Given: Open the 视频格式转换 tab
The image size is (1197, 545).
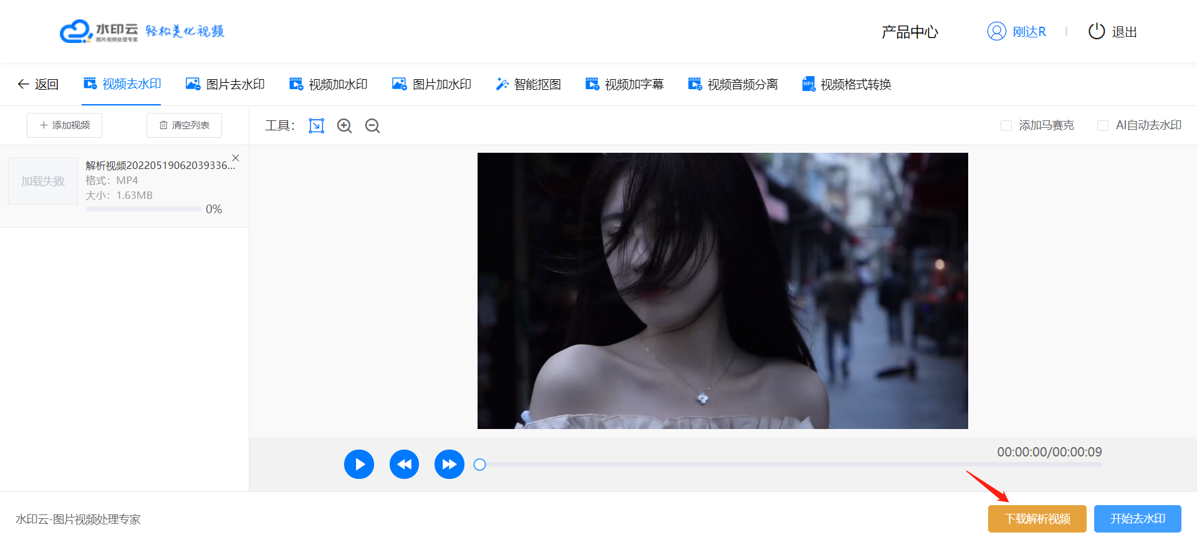Looking at the screenshot, I should [847, 84].
